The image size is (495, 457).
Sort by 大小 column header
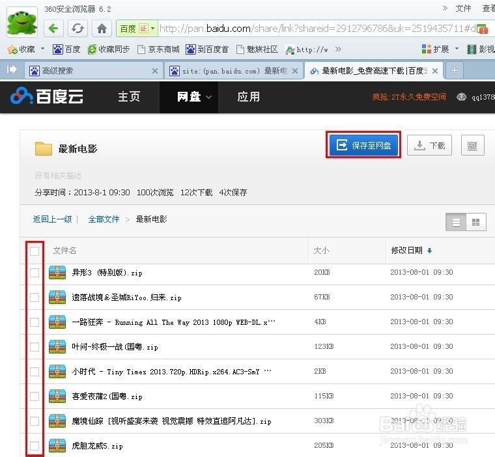[321, 251]
